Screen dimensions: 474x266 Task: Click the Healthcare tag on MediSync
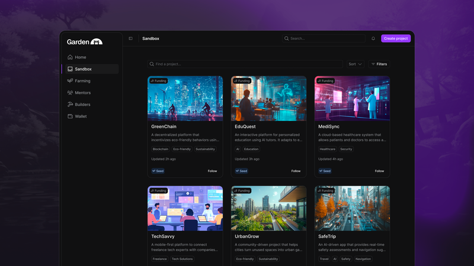(x=328, y=149)
